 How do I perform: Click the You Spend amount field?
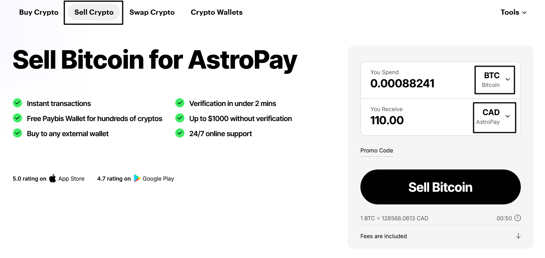tap(402, 83)
